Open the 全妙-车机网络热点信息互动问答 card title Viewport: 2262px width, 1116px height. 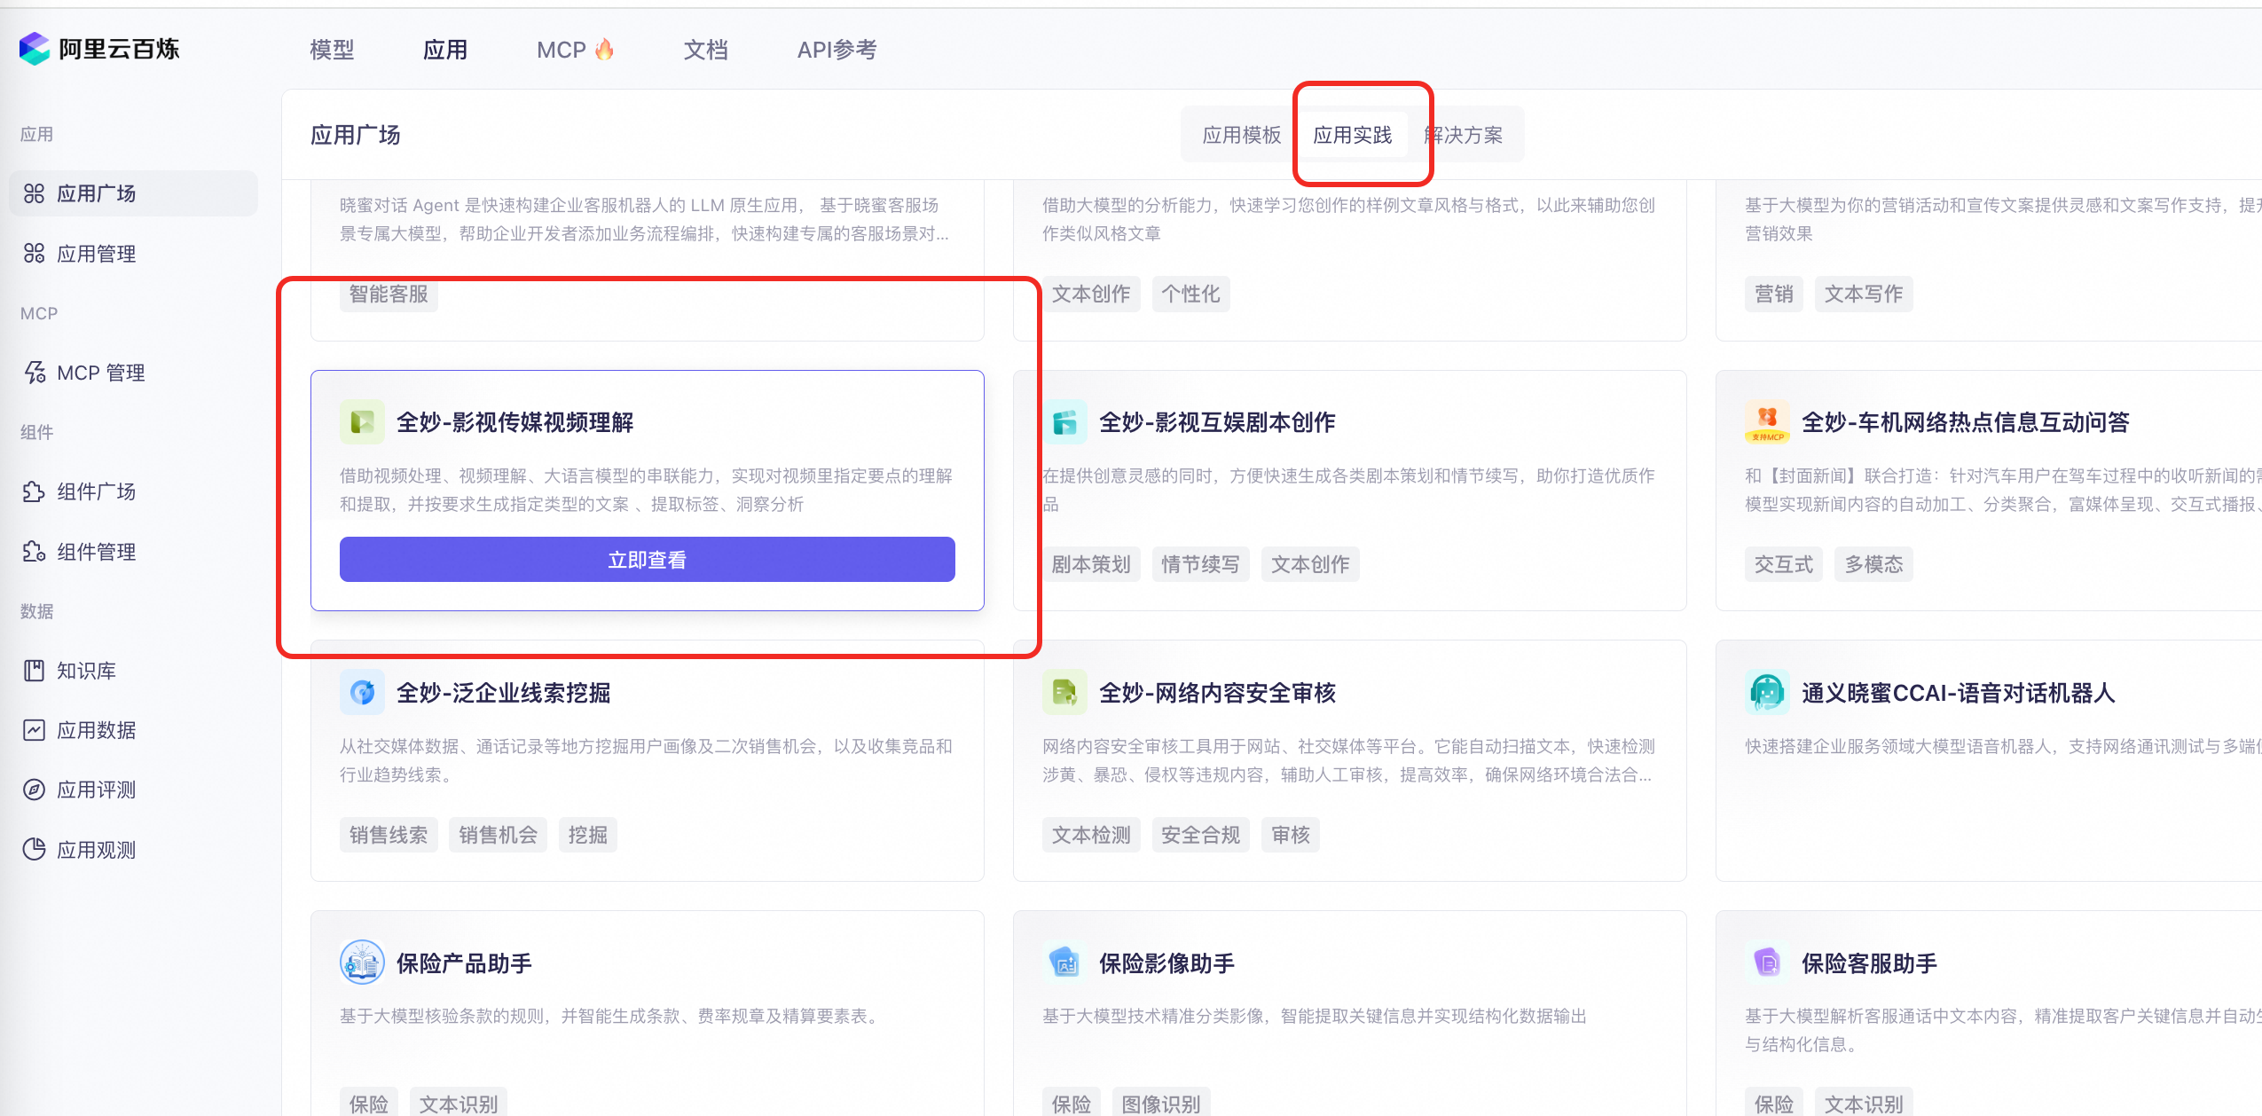click(x=1965, y=422)
